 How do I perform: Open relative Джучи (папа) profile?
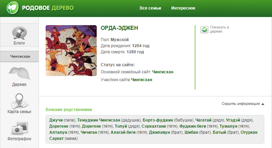[x=56, y=120]
